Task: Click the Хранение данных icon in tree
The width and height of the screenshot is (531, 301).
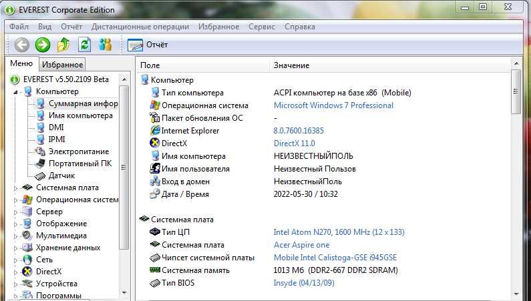Action: 27,248
